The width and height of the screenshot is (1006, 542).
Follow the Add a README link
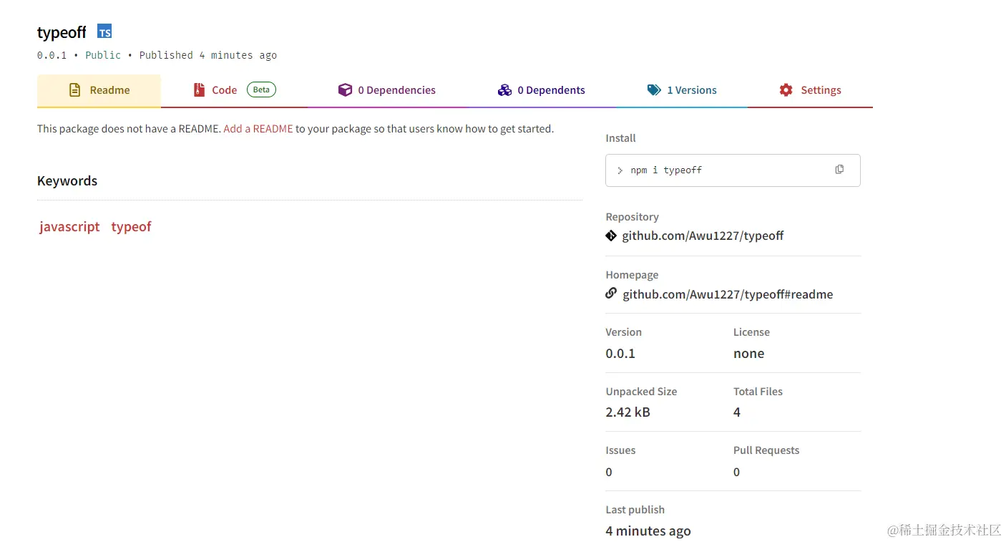258,129
